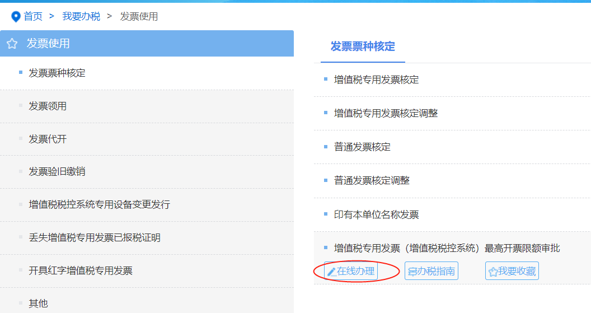
Task: Open 普通发票核定调整 entry
Action: [372, 180]
